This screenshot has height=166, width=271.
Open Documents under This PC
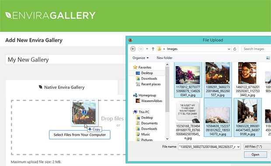(x=147, y=123)
